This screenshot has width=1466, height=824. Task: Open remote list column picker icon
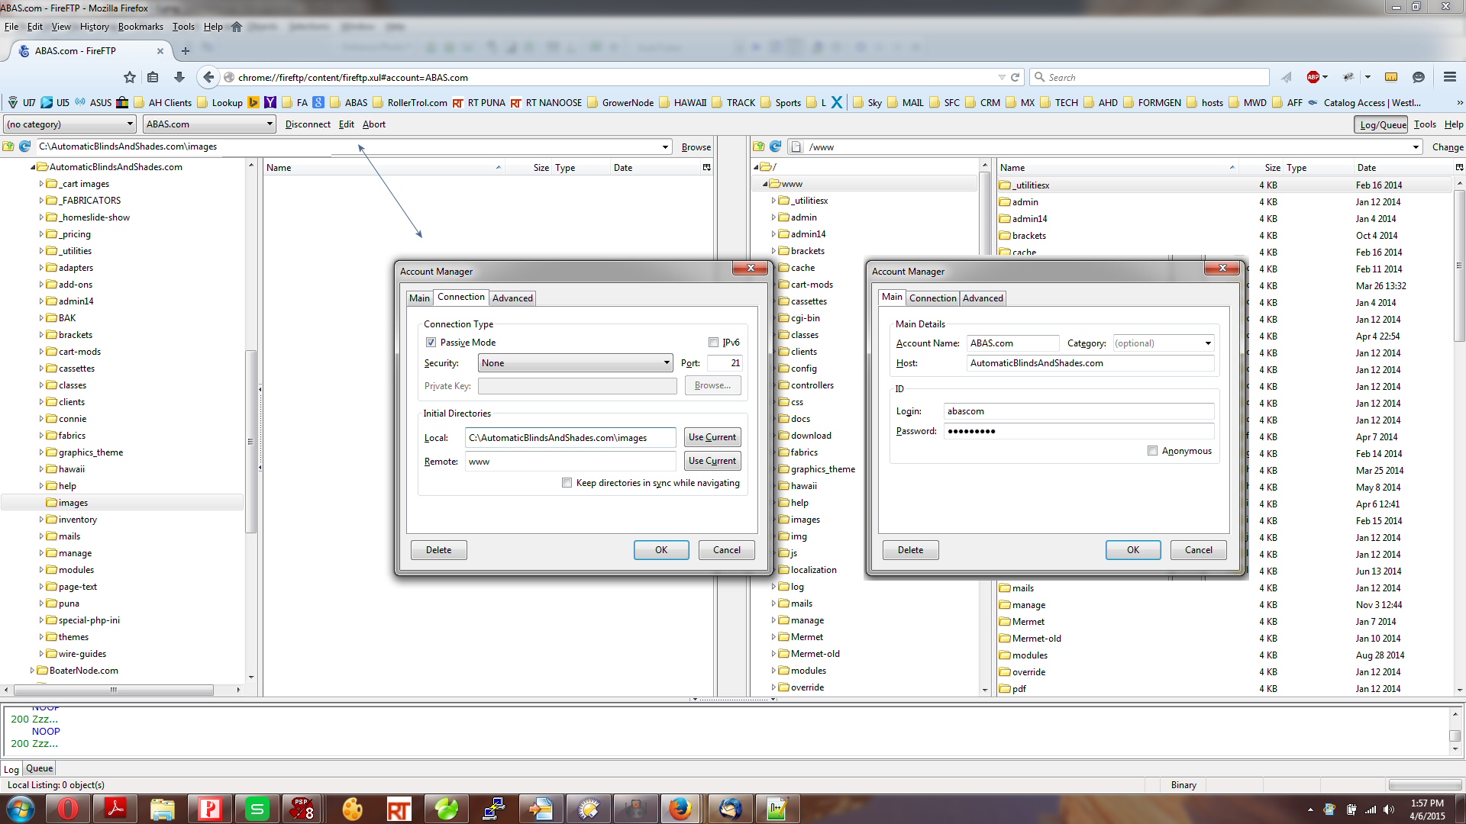[x=1459, y=167]
